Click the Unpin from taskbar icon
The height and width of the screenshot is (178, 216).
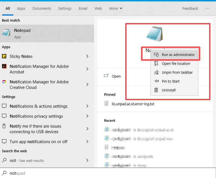[156, 72]
